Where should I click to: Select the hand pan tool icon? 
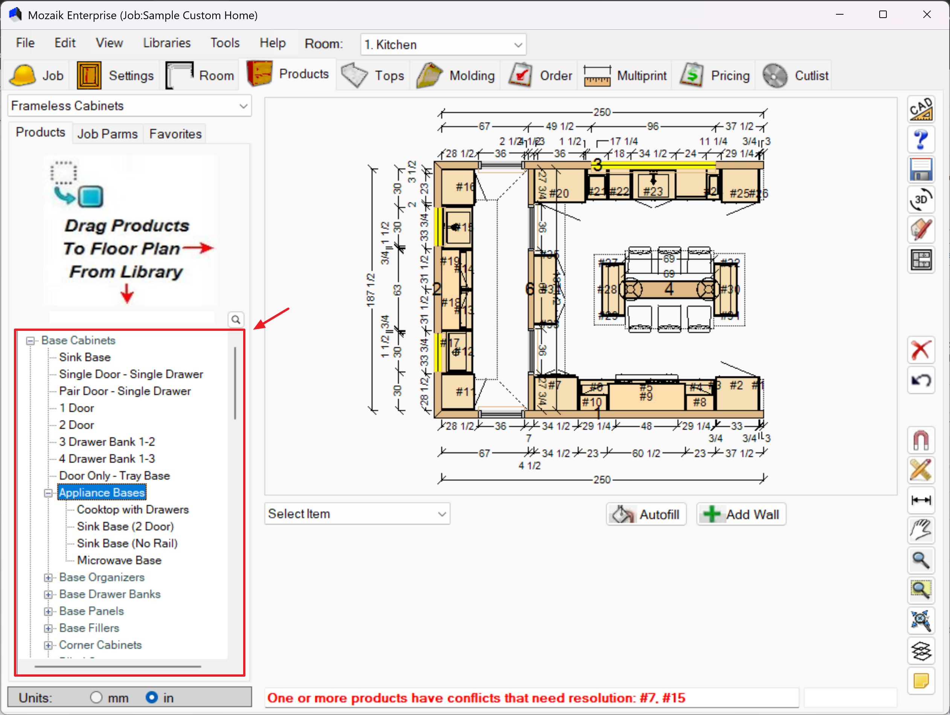[x=921, y=530]
